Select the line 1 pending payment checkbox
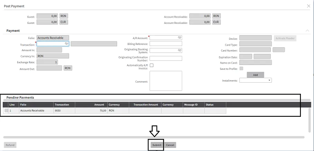Screen dimensions: 314x151 coord(7,111)
